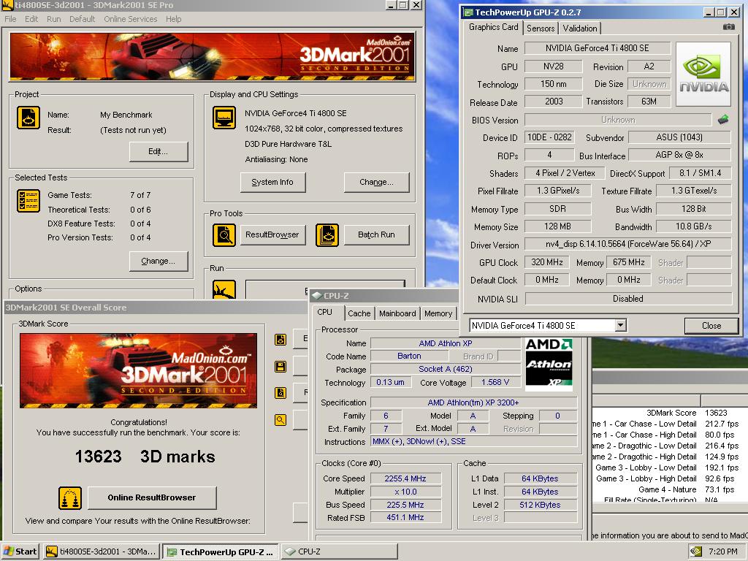The image size is (748, 561).
Task: Click the 3DMark2001 title bar icon
Action: pyautogui.click(x=7, y=5)
